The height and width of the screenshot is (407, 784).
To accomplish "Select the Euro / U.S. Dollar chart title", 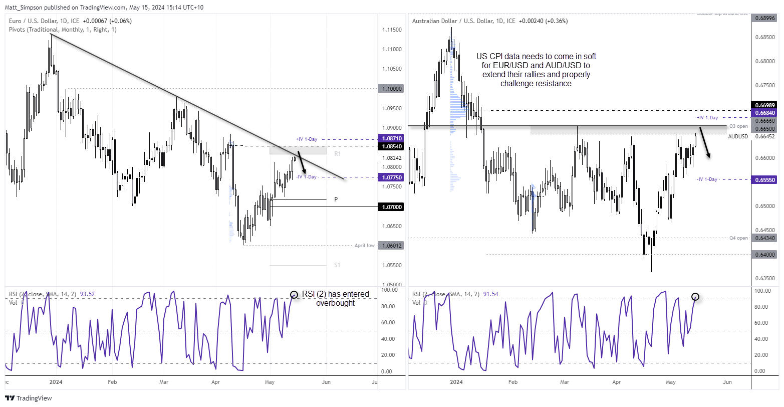I will pyautogui.click(x=71, y=21).
